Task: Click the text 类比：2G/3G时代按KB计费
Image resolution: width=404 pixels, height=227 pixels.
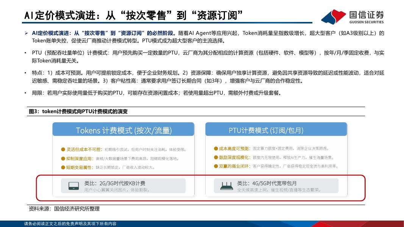Action: (115, 183)
